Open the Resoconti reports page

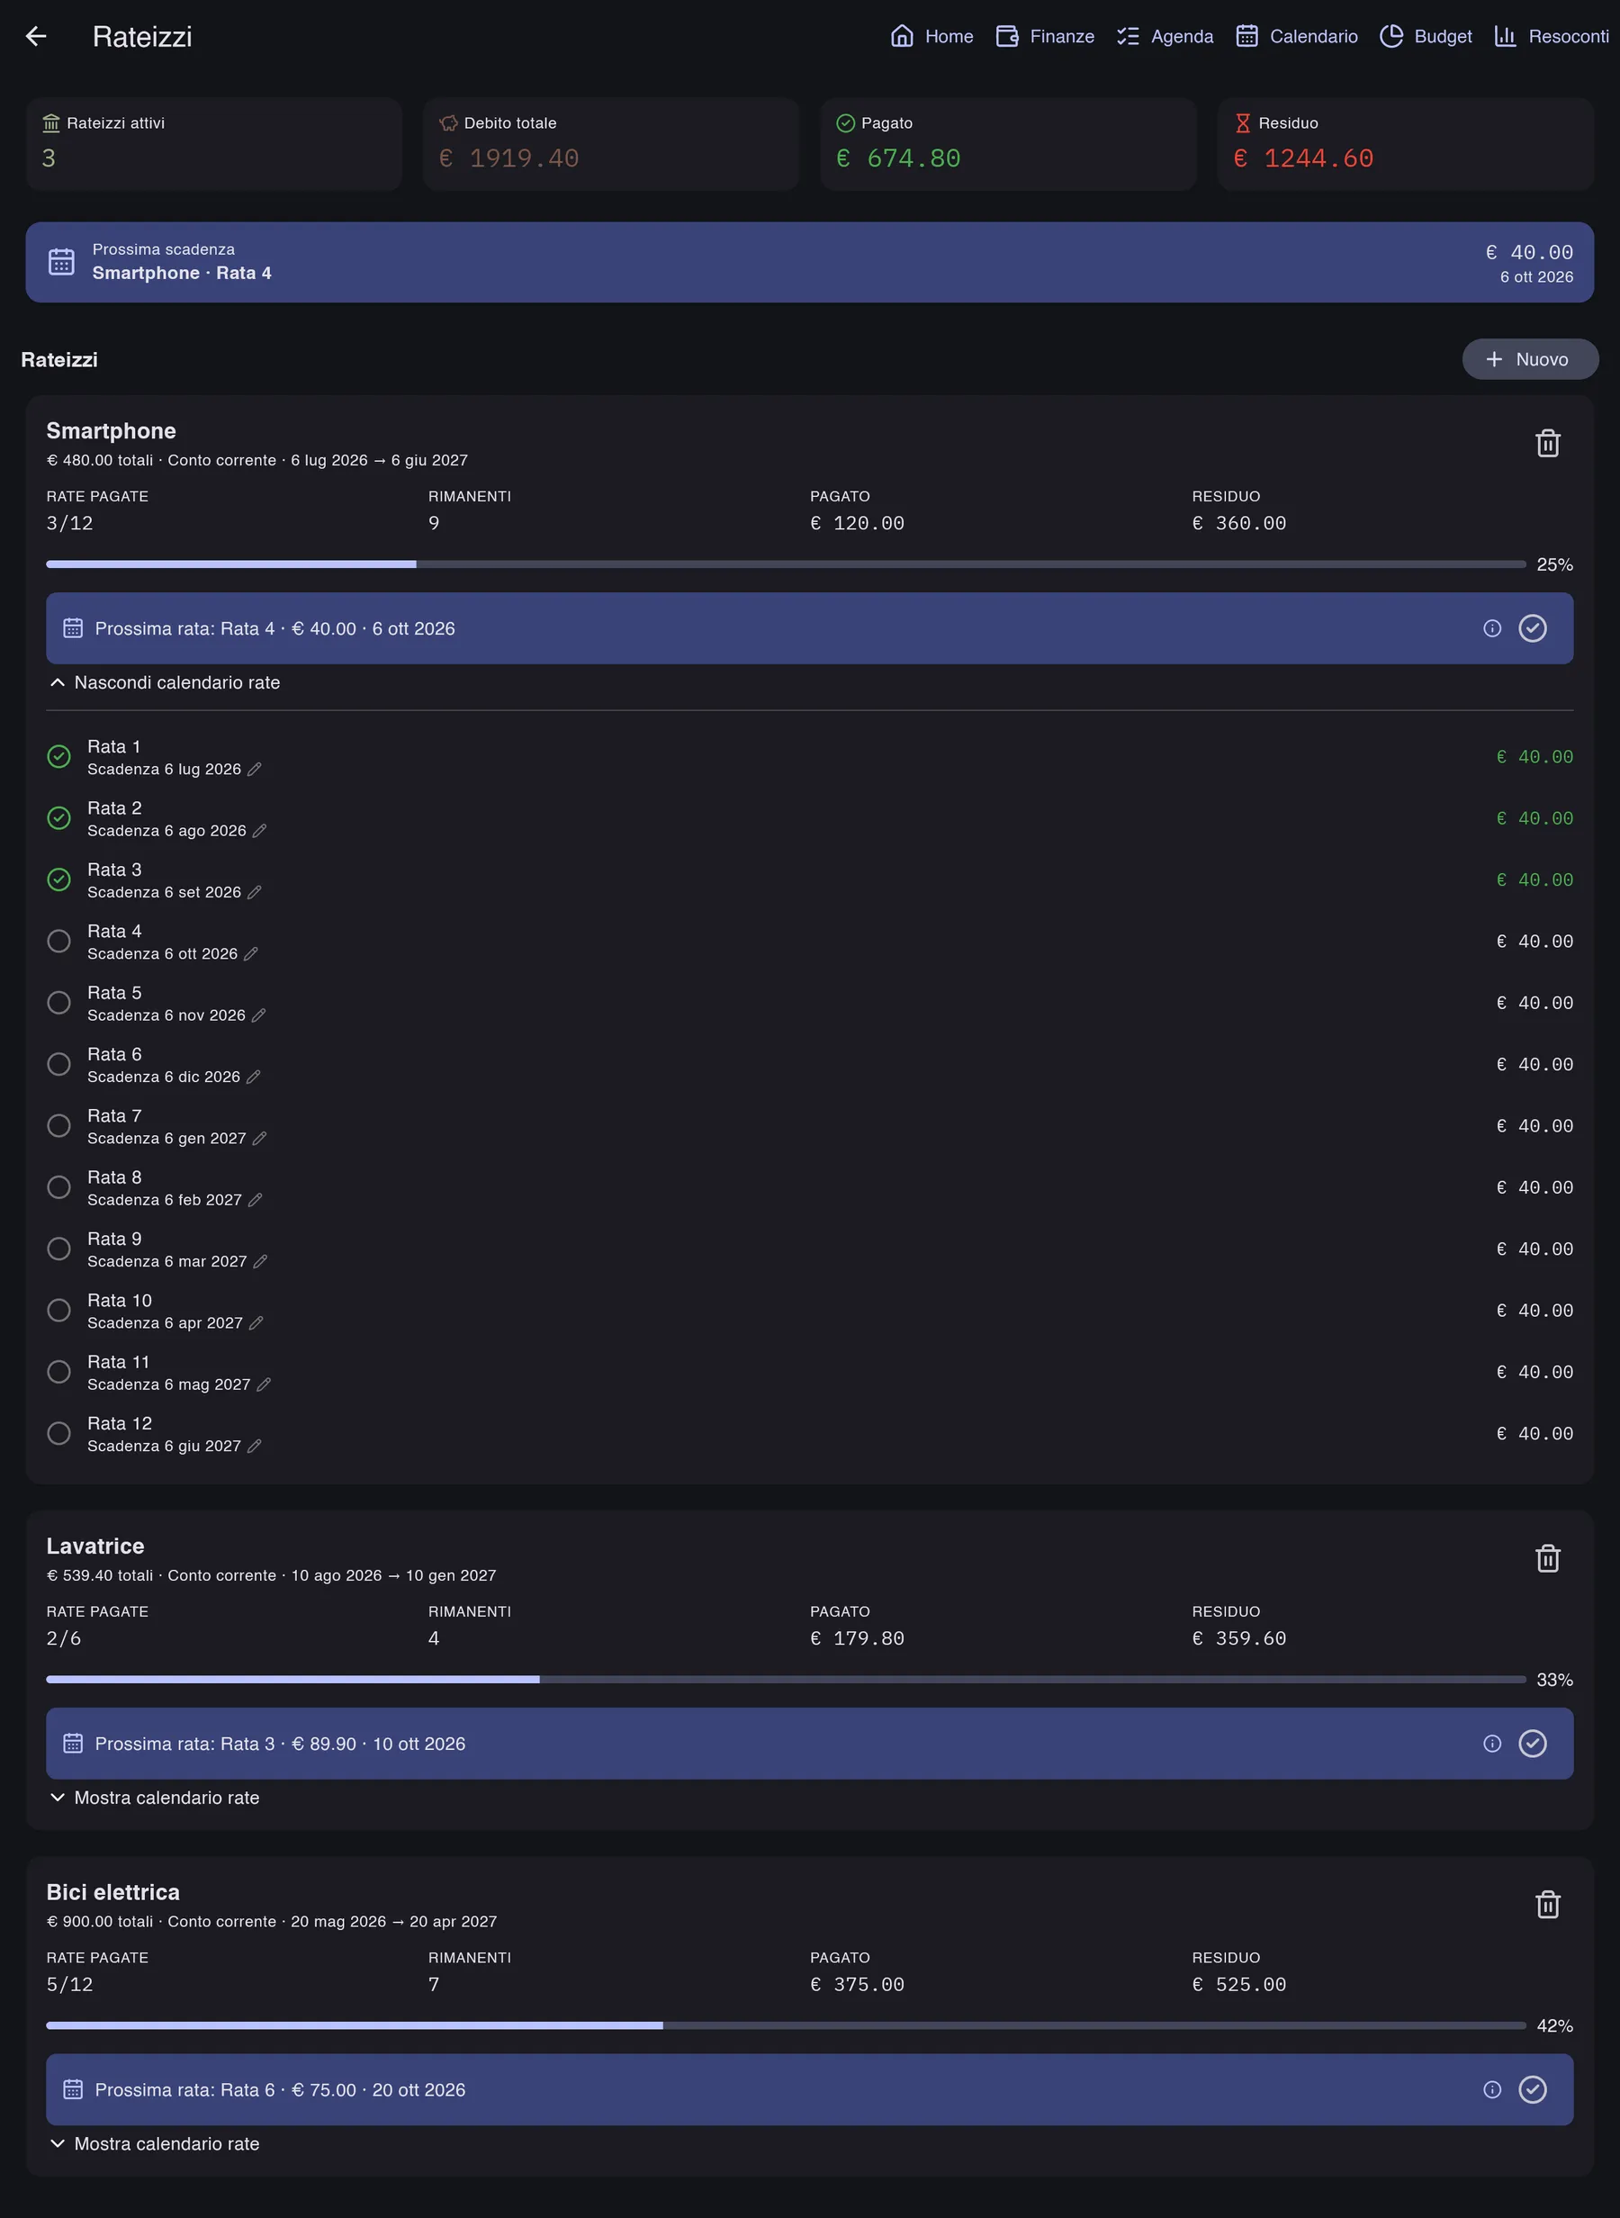click(x=1551, y=36)
